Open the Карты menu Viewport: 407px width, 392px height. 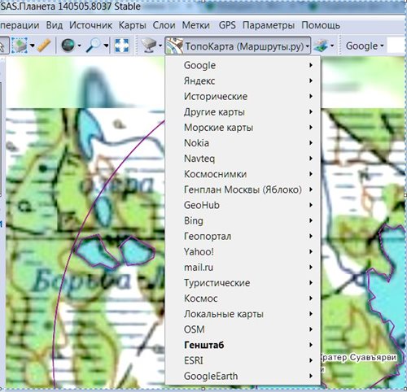click(x=133, y=25)
